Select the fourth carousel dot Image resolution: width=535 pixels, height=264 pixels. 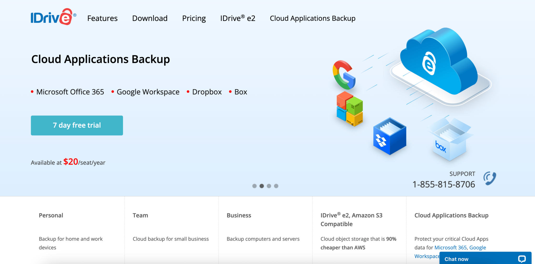[276, 186]
